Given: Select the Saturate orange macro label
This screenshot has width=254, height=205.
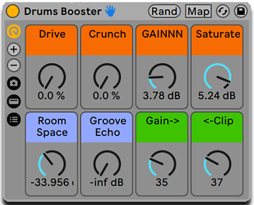Looking at the screenshot, I should (x=217, y=40).
